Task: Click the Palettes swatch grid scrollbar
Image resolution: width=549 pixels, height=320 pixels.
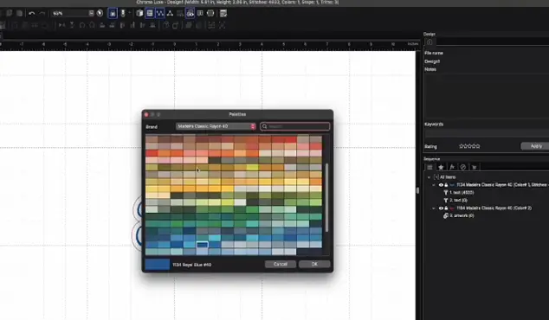Action: (326, 197)
